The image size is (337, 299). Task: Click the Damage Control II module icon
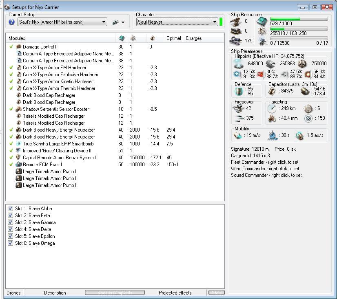tap(19, 46)
